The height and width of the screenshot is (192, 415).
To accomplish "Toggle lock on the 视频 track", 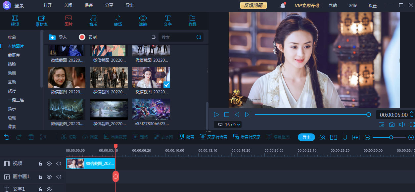I will (x=40, y=164).
